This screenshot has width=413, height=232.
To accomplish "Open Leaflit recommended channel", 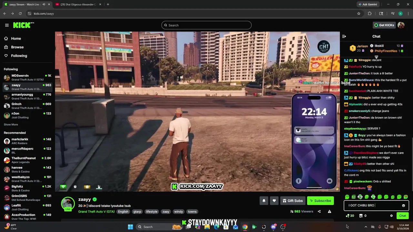I will pyautogui.click(x=27, y=207).
